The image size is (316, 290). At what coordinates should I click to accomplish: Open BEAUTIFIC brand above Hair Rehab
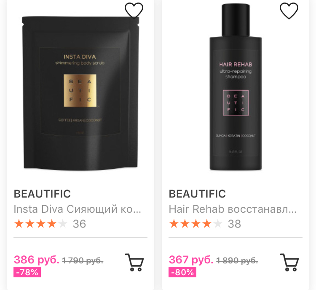197,194
